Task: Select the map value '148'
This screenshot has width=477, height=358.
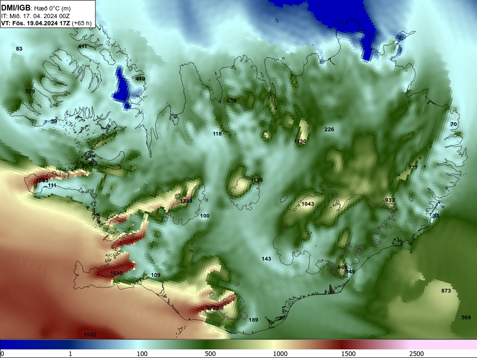Action: tap(351, 272)
